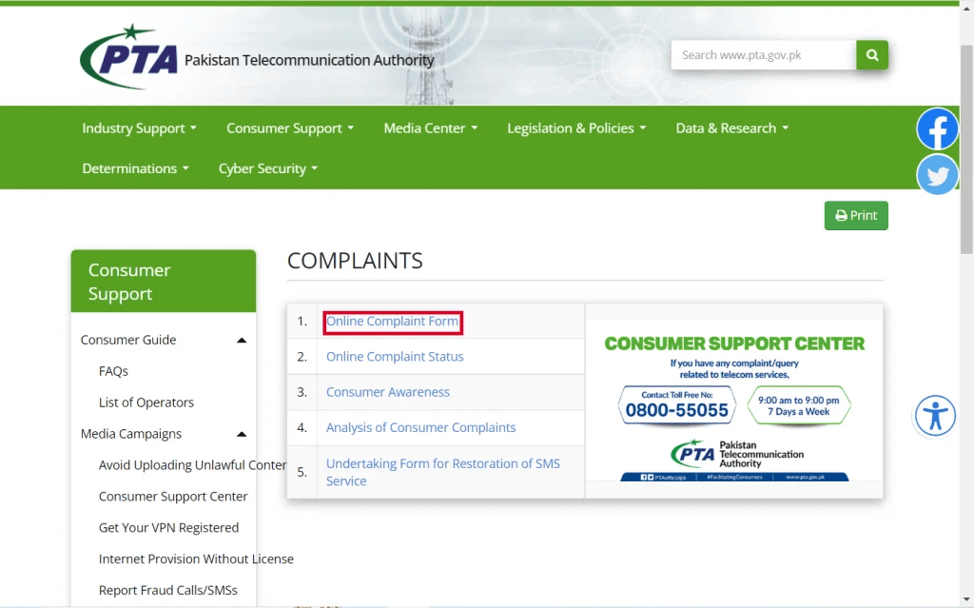This screenshot has width=974, height=608.
Task: Click the Pakistan Telecommunication Authority header title
Action: (309, 60)
